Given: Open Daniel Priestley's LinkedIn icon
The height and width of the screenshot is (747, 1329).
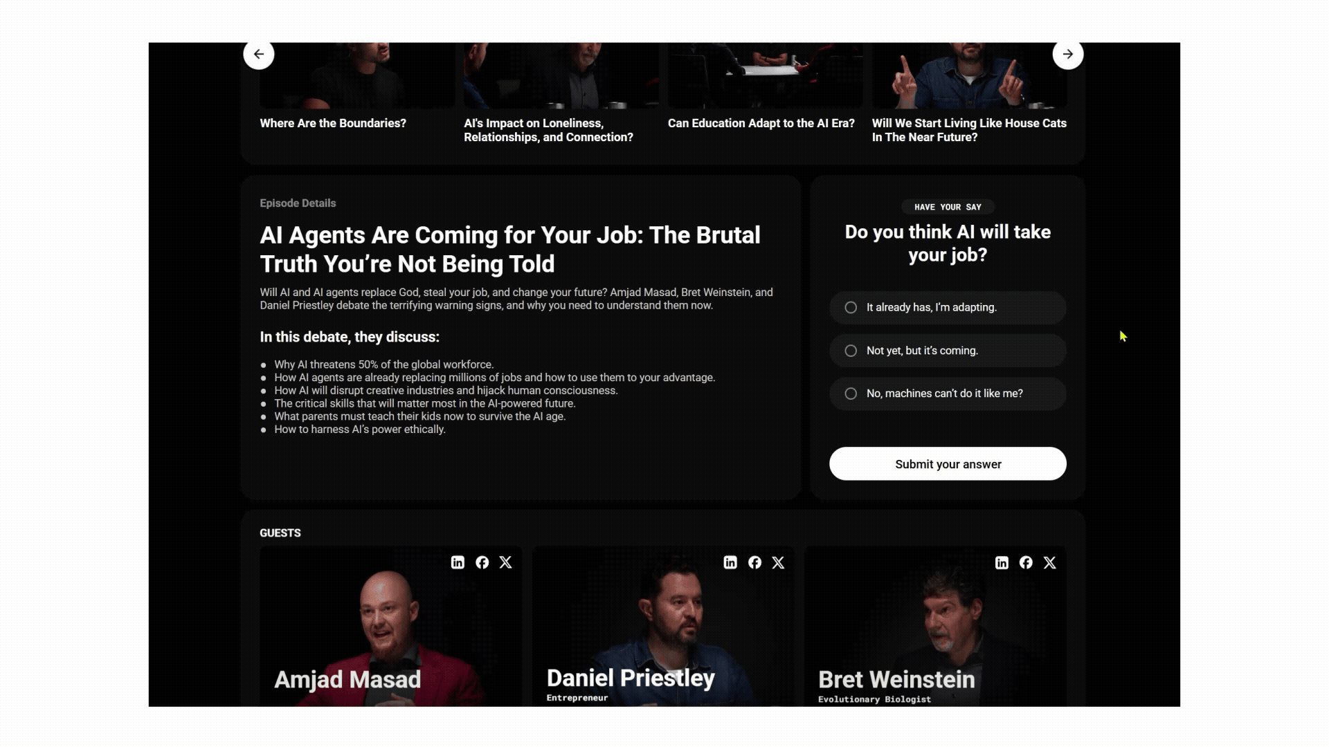Looking at the screenshot, I should [x=730, y=562].
